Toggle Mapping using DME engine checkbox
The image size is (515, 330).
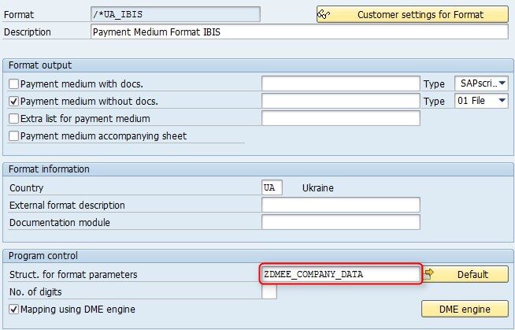(x=13, y=310)
